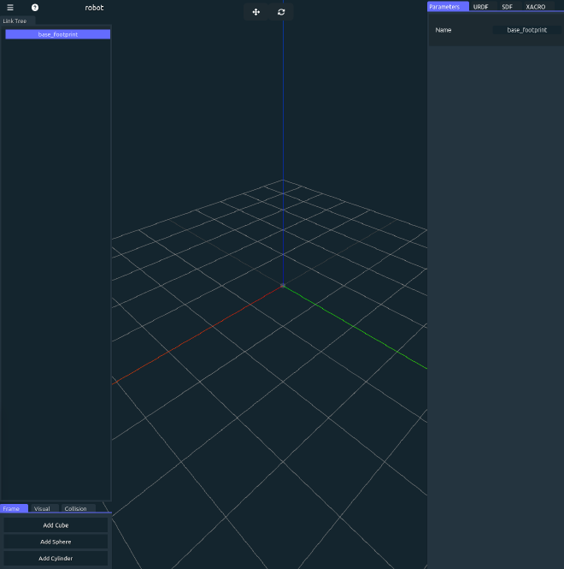The image size is (564, 569).
Task: Switch to the SDF tab
Action: [509, 7]
